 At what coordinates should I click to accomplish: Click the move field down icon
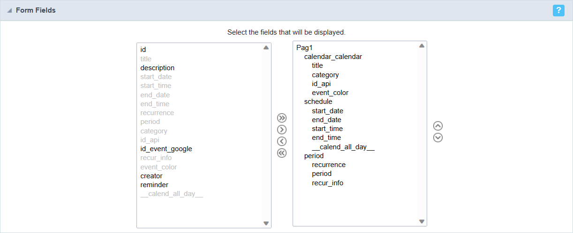(x=438, y=138)
